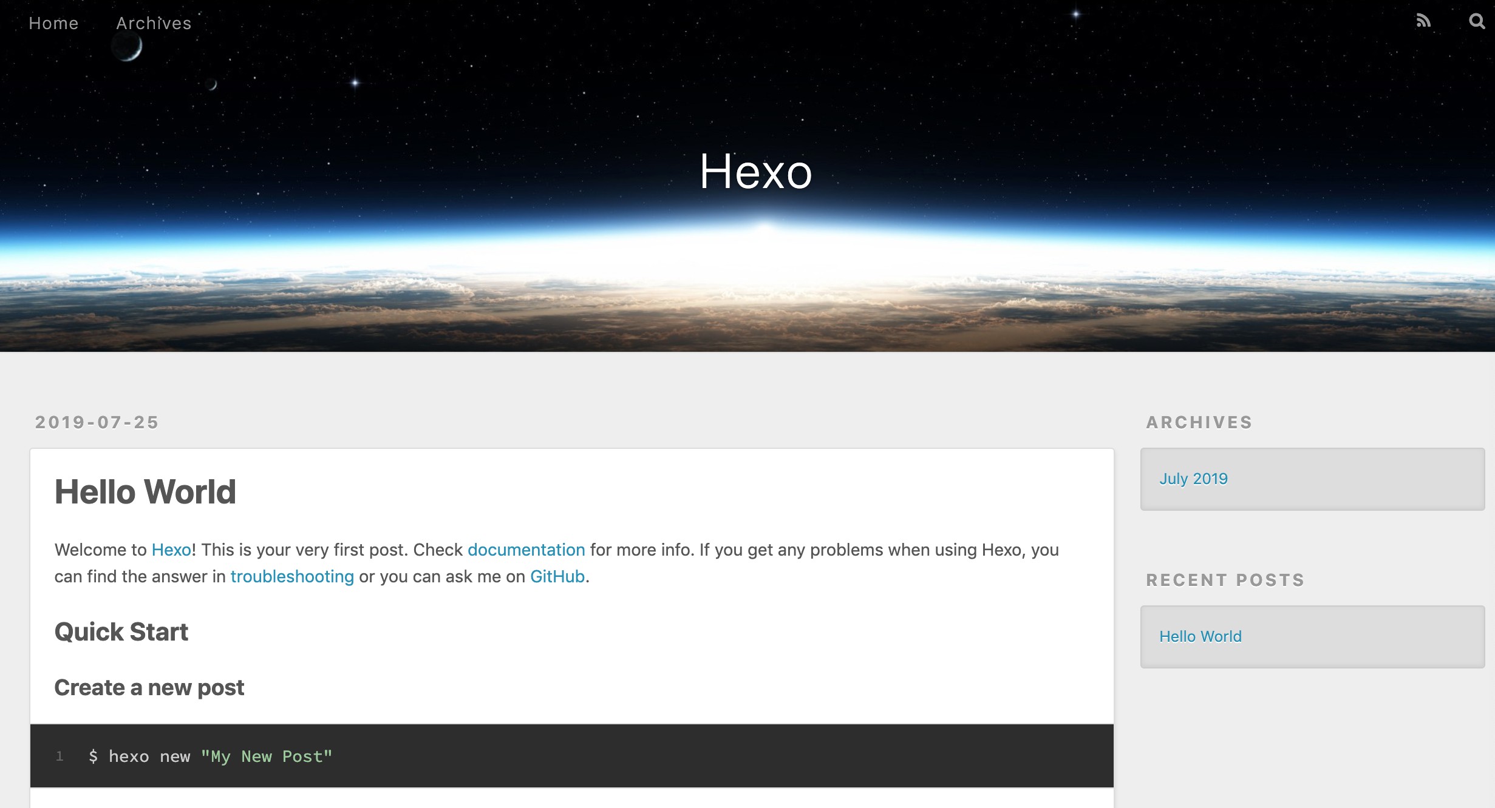This screenshot has width=1495, height=808.
Task: Click the Create a new post heading
Action: pyautogui.click(x=149, y=687)
